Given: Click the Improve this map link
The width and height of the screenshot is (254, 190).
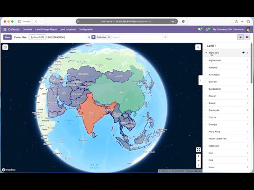Looking at the screenshot, I should [x=193, y=171].
